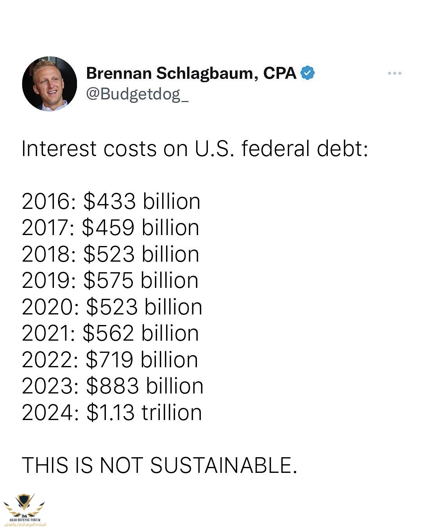Screen dimensions: 422x528
Task: Click the Arab Defense Forum winged emblem
Action: (24, 504)
